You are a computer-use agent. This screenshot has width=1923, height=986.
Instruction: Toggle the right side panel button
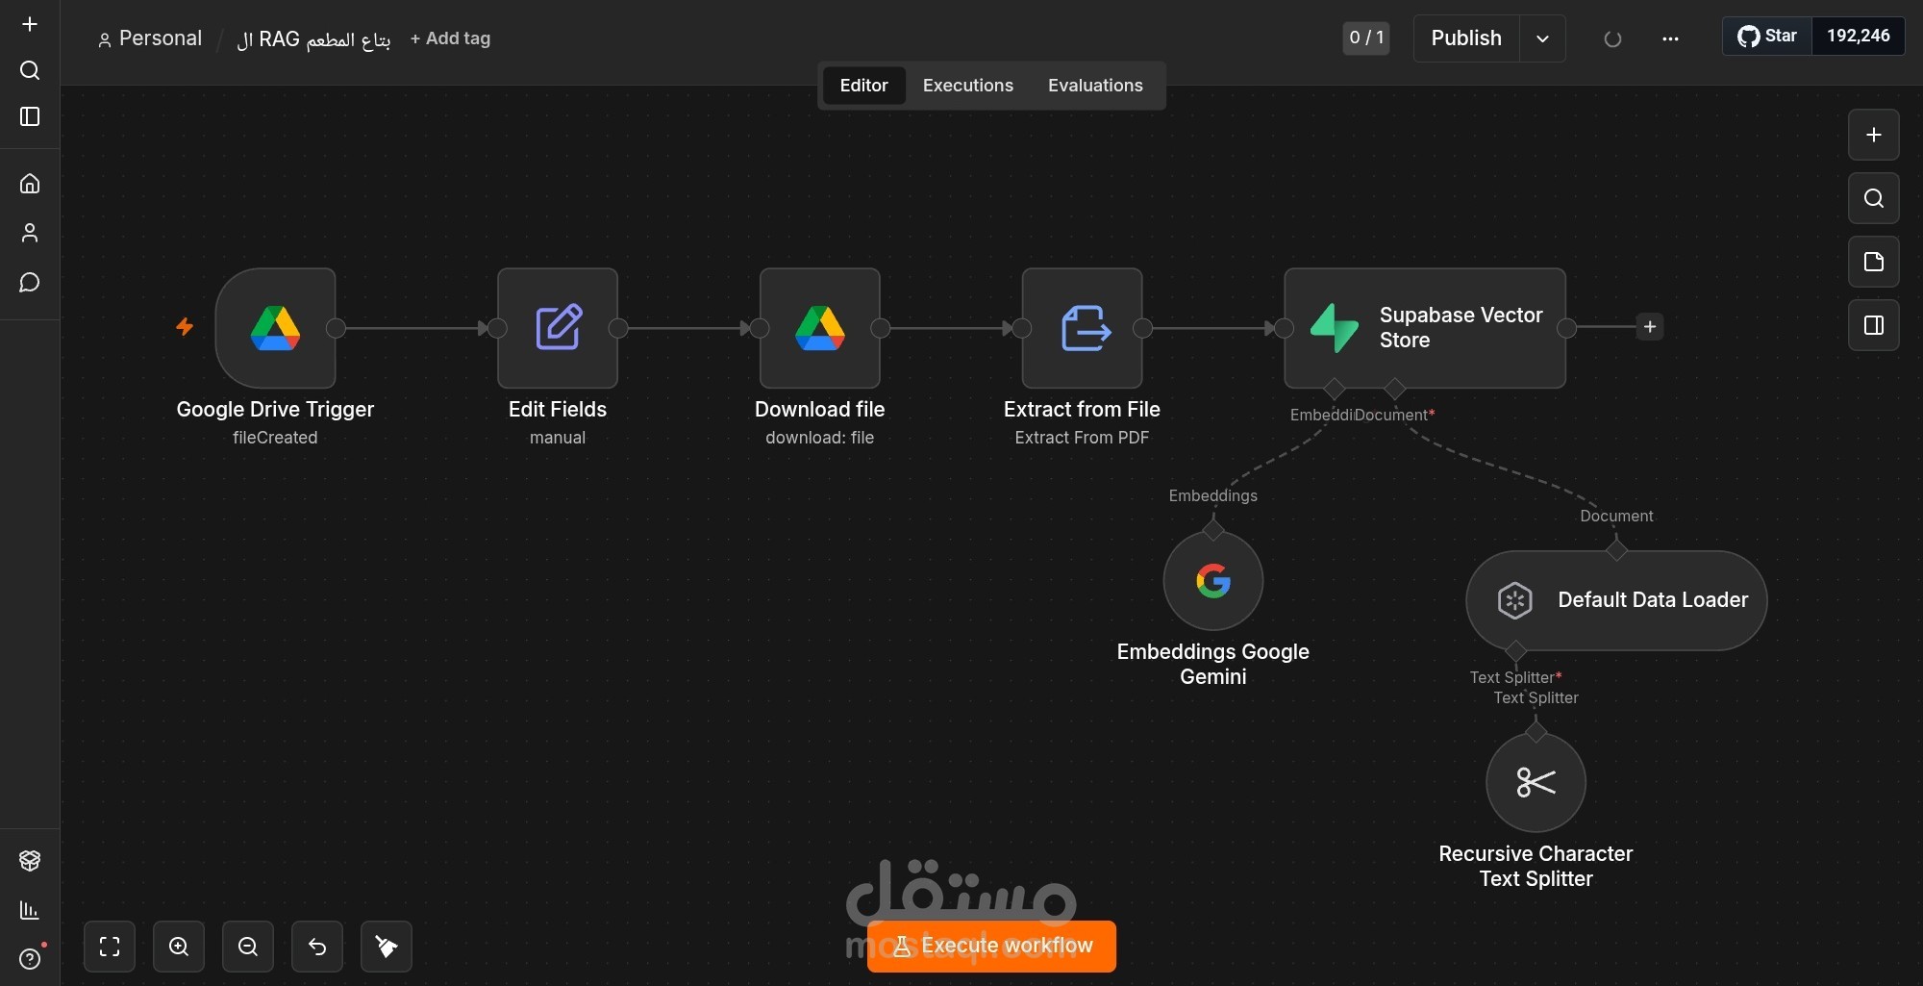point(1874,325)
